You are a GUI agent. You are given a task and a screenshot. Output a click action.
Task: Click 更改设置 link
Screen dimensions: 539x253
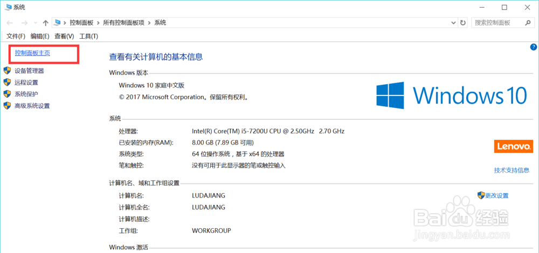(x=497, y=195)
